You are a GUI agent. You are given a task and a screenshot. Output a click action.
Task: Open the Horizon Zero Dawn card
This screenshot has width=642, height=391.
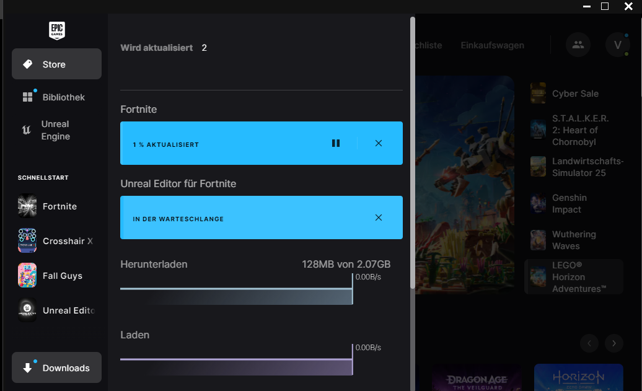coord(579,378)
